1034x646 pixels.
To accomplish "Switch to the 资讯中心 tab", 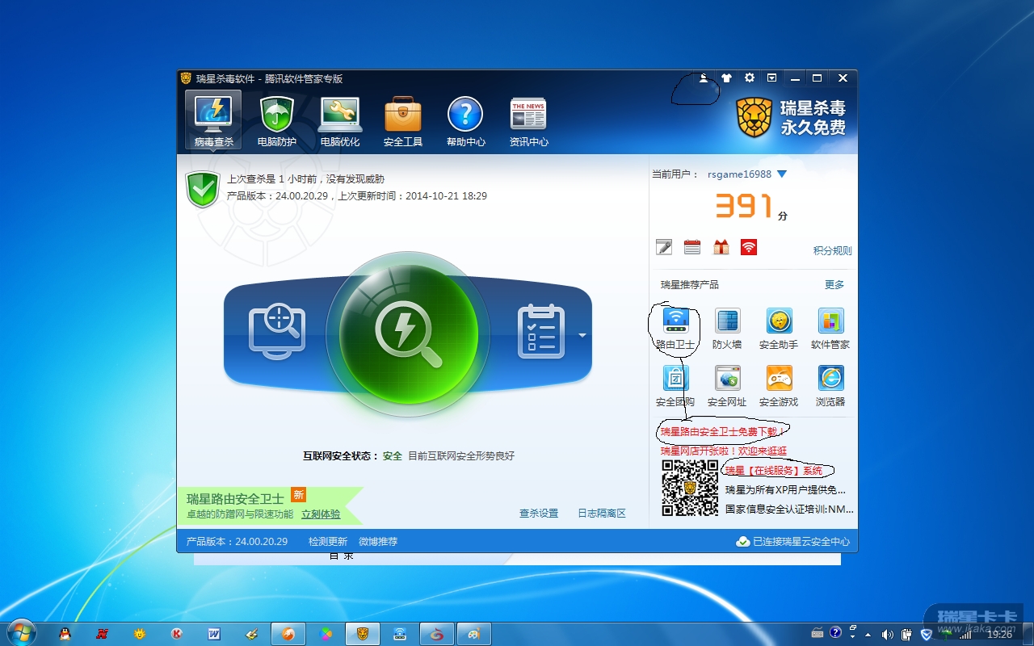I will click(x=528, y=120).
